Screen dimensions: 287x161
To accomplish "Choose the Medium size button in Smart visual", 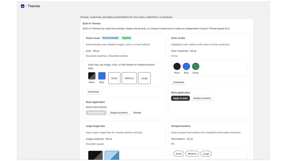I will (x=129, y=78).
